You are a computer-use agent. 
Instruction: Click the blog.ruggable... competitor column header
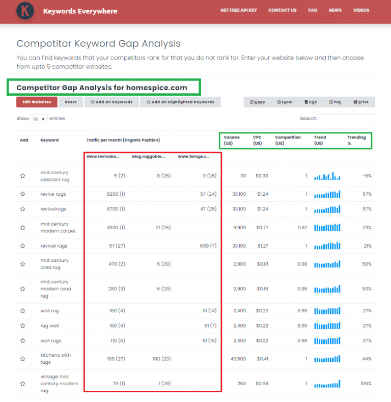pos(149,156)
